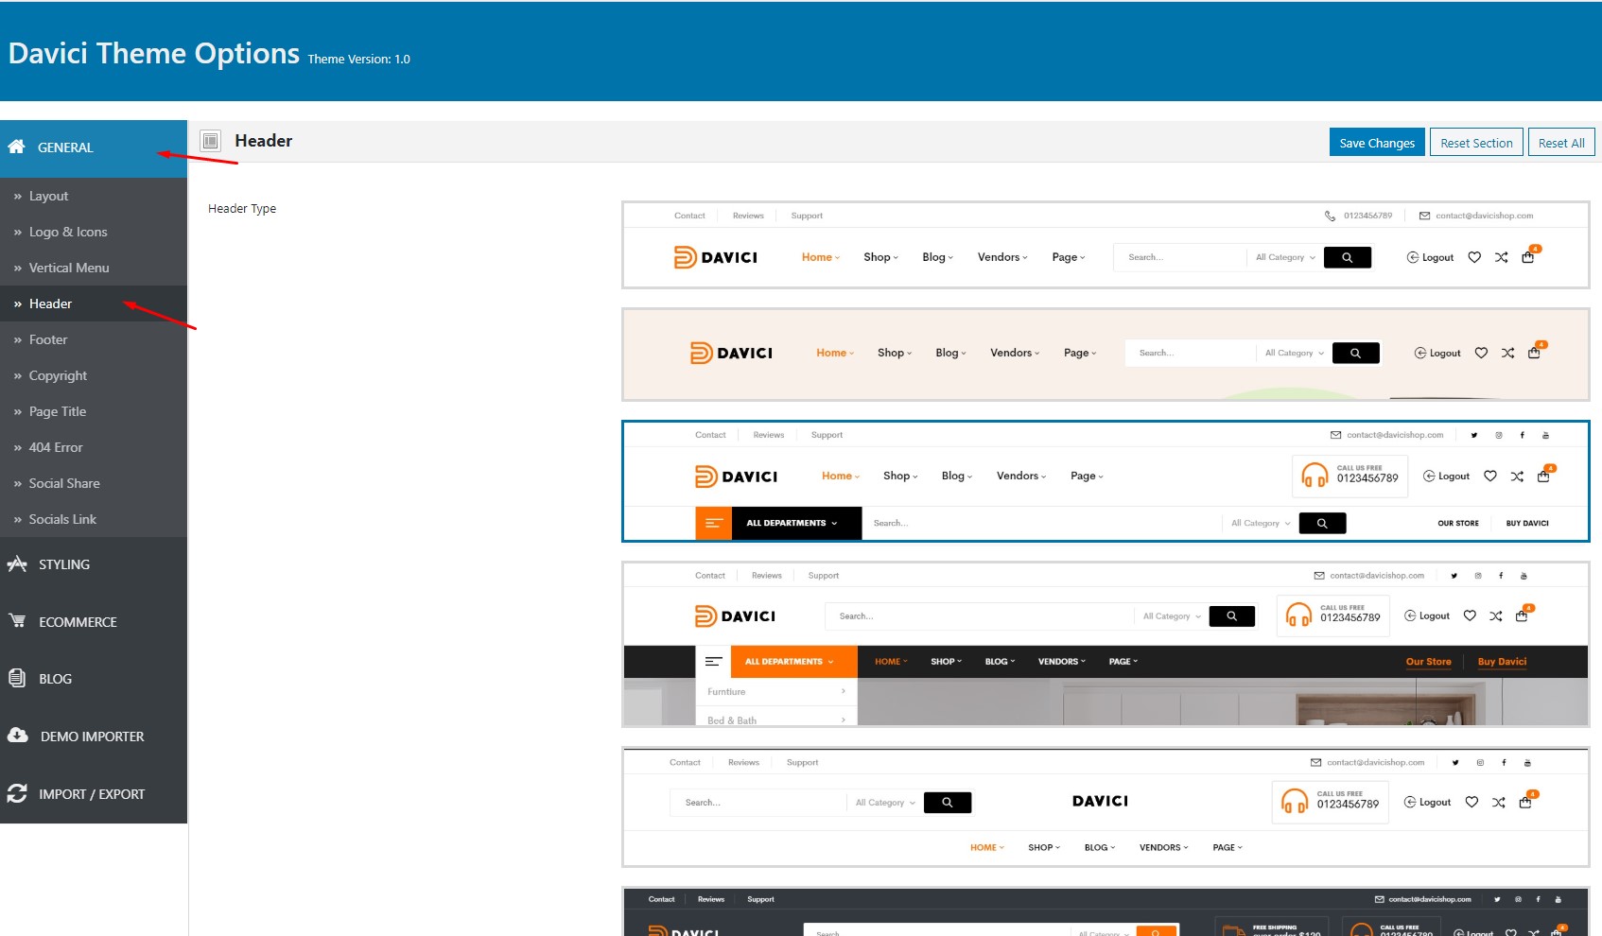Image resolution: width=1602 pixels, height=936 pixels.
Task: Click the Reset Section button
Action: pos(1476,143)
